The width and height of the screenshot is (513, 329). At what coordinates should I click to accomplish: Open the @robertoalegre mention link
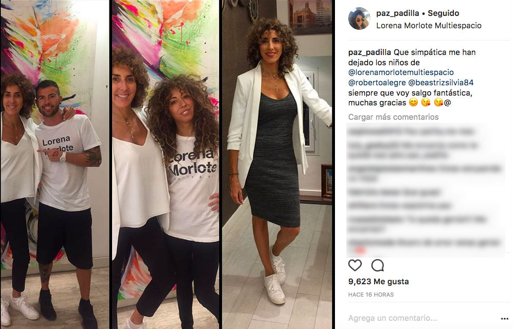click(x=377, y=83)
